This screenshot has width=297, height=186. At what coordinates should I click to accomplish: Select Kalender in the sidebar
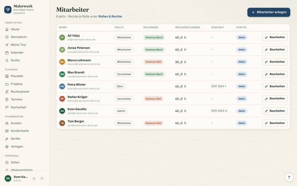point(25,52)
